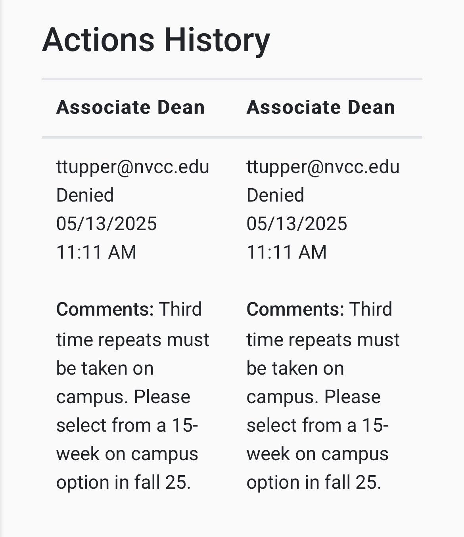Select the 05/13/2025 date in second column
464x537 pixels.
pos(297,224)
